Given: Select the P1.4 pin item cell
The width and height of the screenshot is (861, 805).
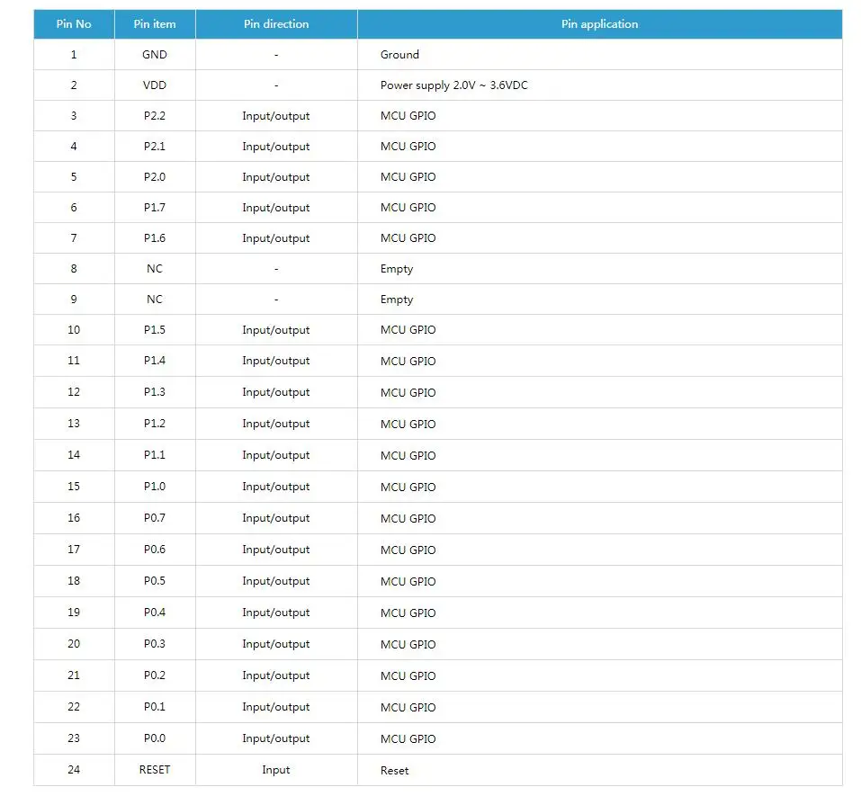Looking at the screenshot, I should tap(155, 361).
